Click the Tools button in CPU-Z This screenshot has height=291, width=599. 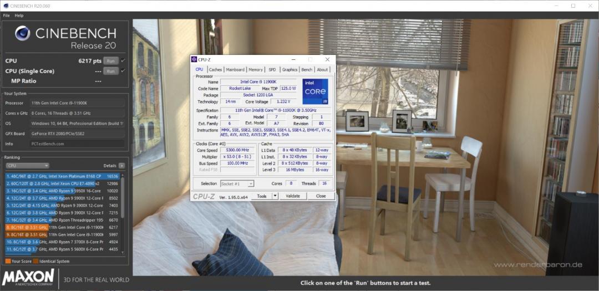click(x=262, y=196)
